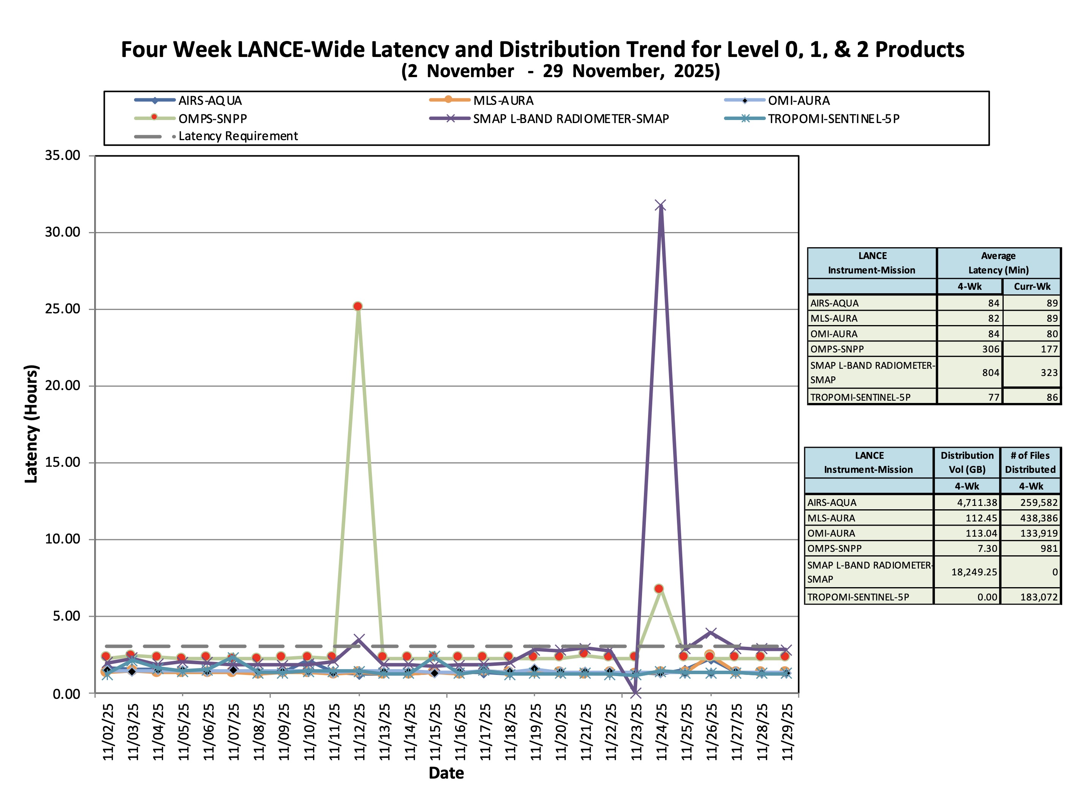Click the OMPS-SNPP red point on 11/24/25
Viewport: 1085px width, 812px height.
coord(659,588)
